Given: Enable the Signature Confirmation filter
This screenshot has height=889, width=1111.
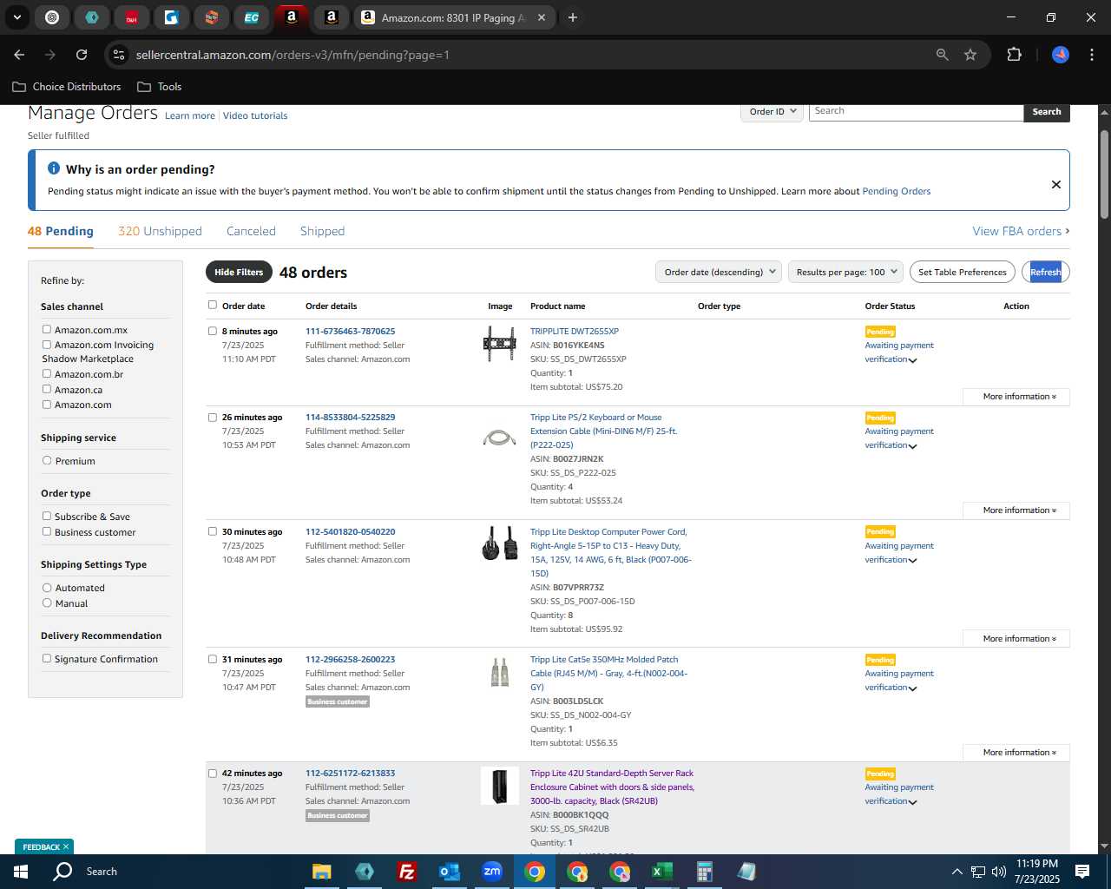Looking at the screenshot, I should tap(47, 658).
